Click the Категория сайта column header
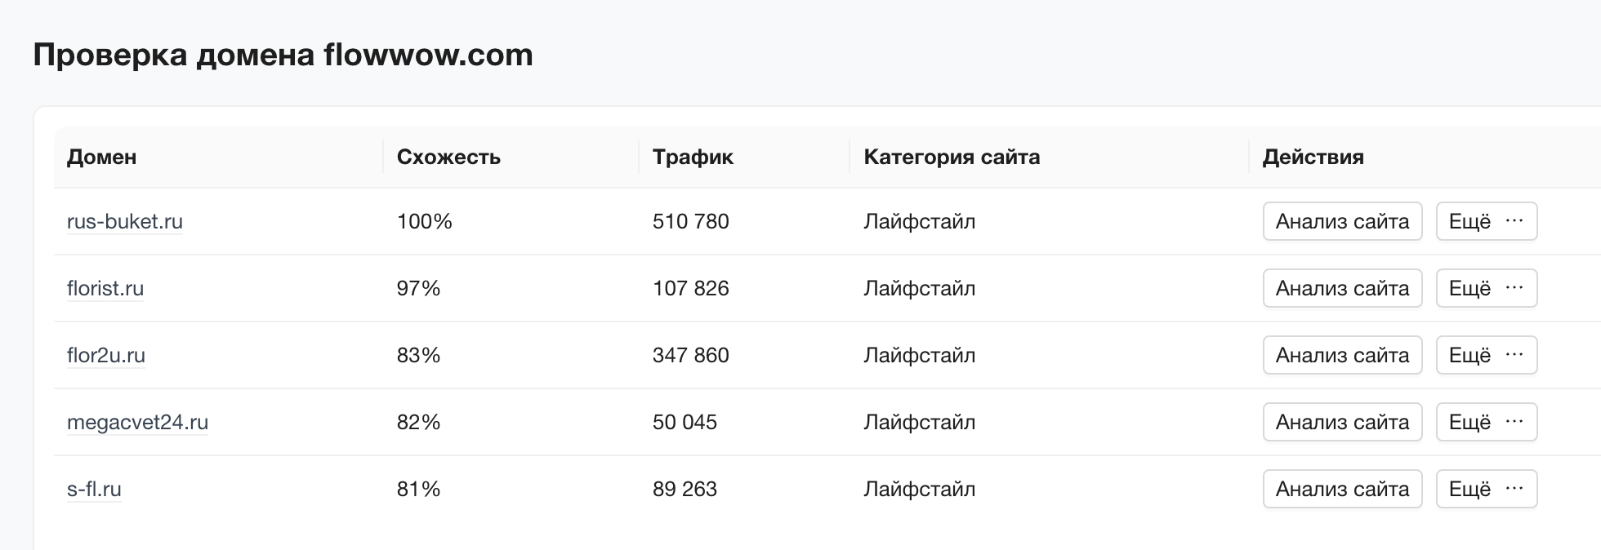 pos(952,157)
